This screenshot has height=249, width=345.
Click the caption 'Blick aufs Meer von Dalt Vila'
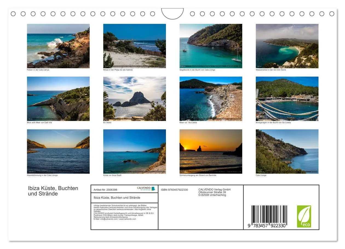click(39, 123)
